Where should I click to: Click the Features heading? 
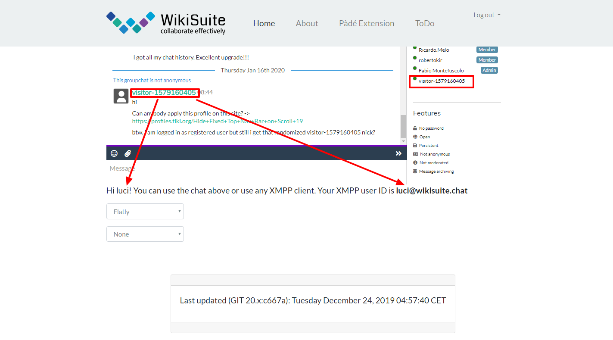point(427,113)
